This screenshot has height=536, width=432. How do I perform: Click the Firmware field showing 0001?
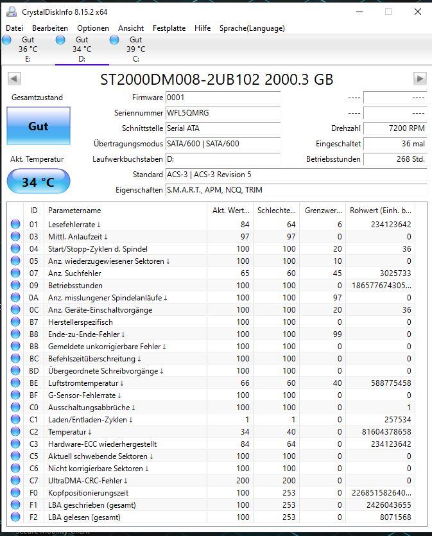click(x=223, y=98)
